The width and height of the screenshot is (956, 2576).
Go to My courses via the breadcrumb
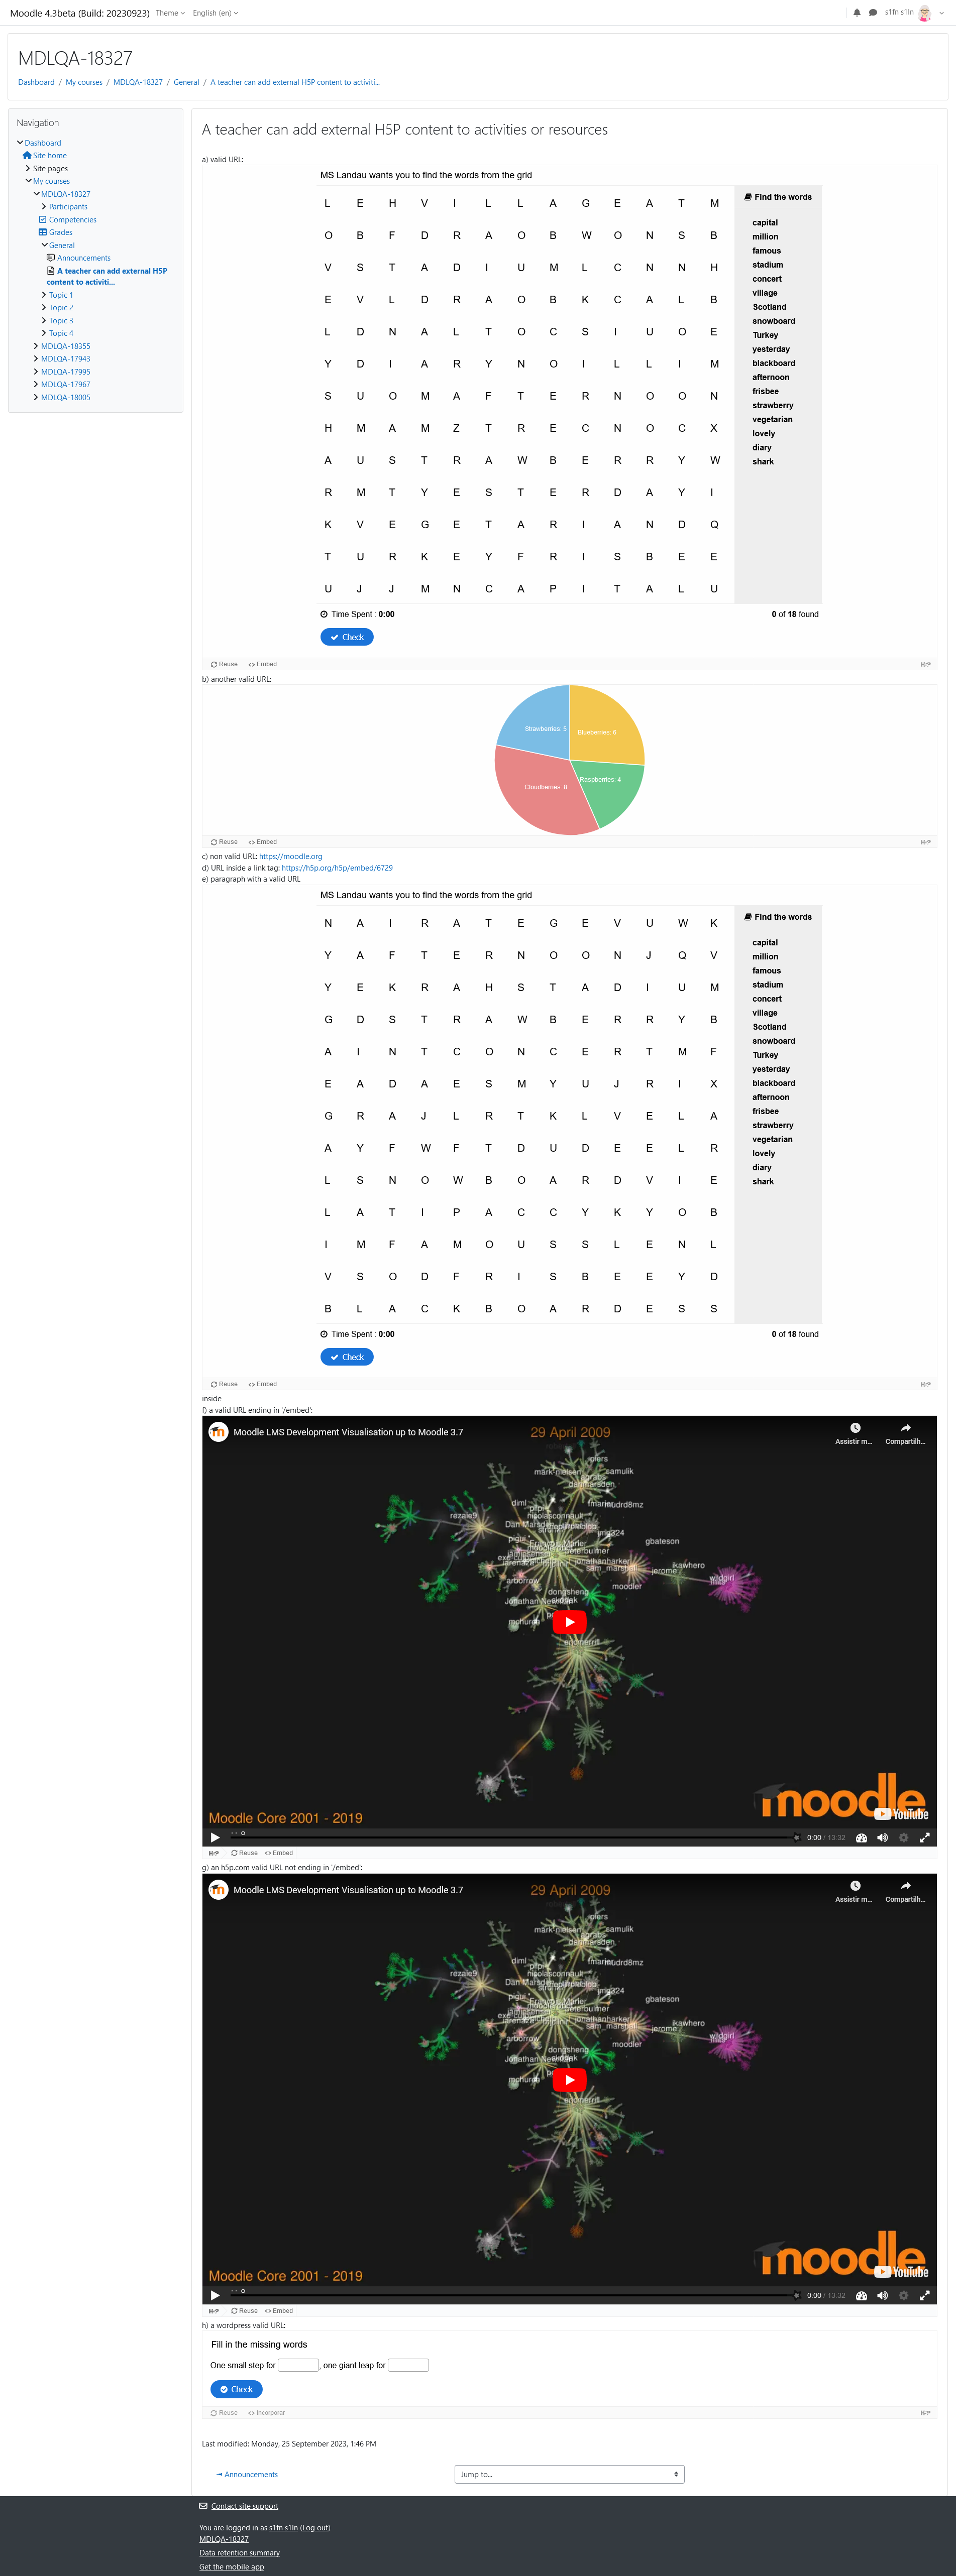[x=84, y=82]
